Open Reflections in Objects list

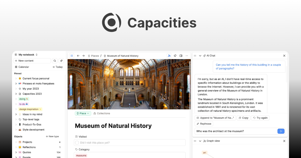point(29,147)
